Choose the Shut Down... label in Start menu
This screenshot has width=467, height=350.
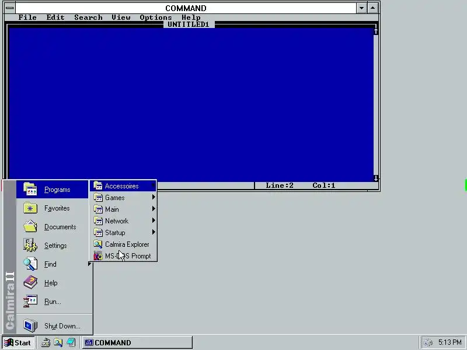(62, 326)
